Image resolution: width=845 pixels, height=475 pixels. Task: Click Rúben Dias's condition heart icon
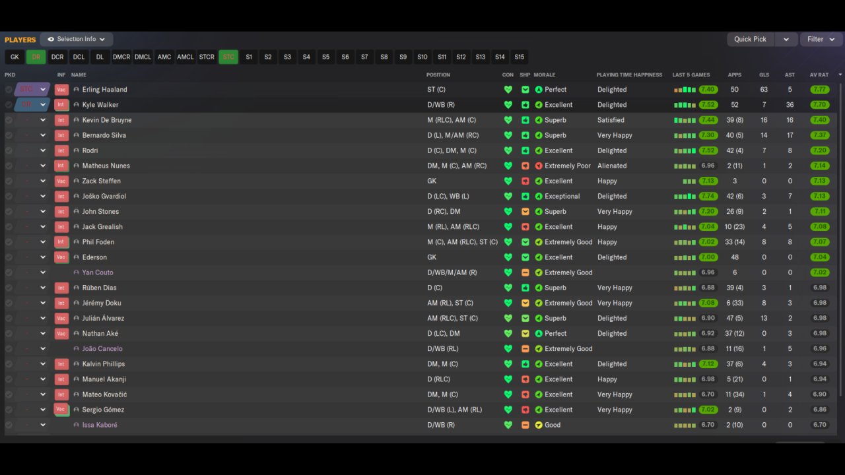point(508,288)
